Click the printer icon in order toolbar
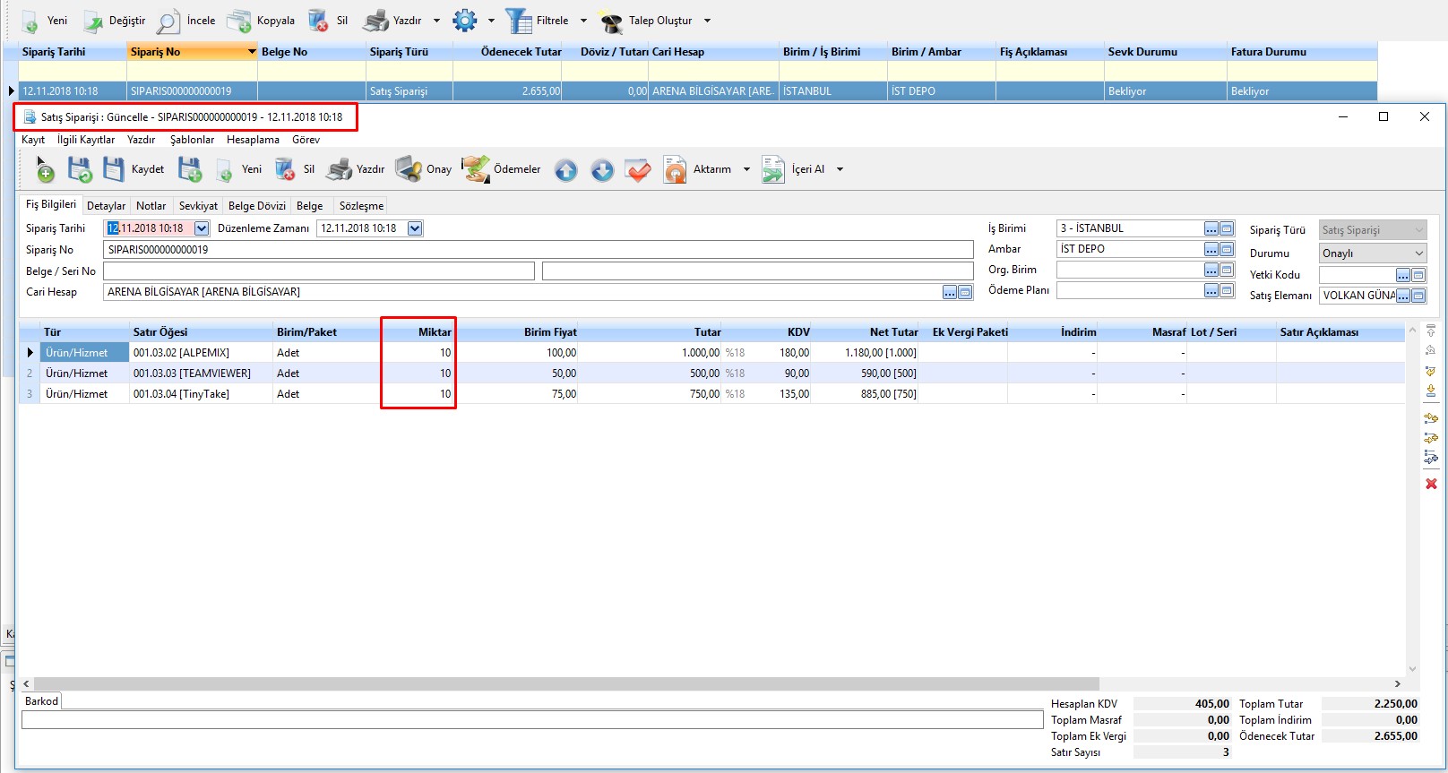The image size is (1448, 773). point(340,169)
